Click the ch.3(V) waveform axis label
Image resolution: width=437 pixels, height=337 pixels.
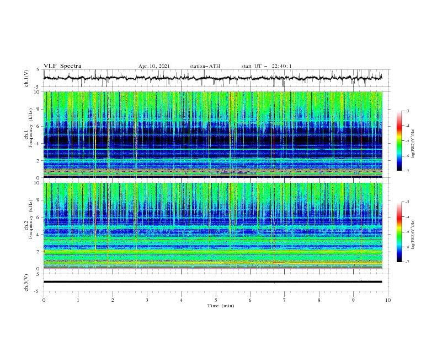click(26, 282)
